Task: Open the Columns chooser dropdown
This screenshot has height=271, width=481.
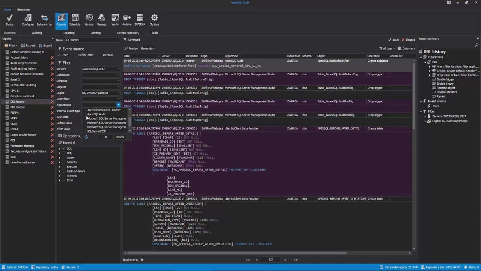Action: [407, 48]
